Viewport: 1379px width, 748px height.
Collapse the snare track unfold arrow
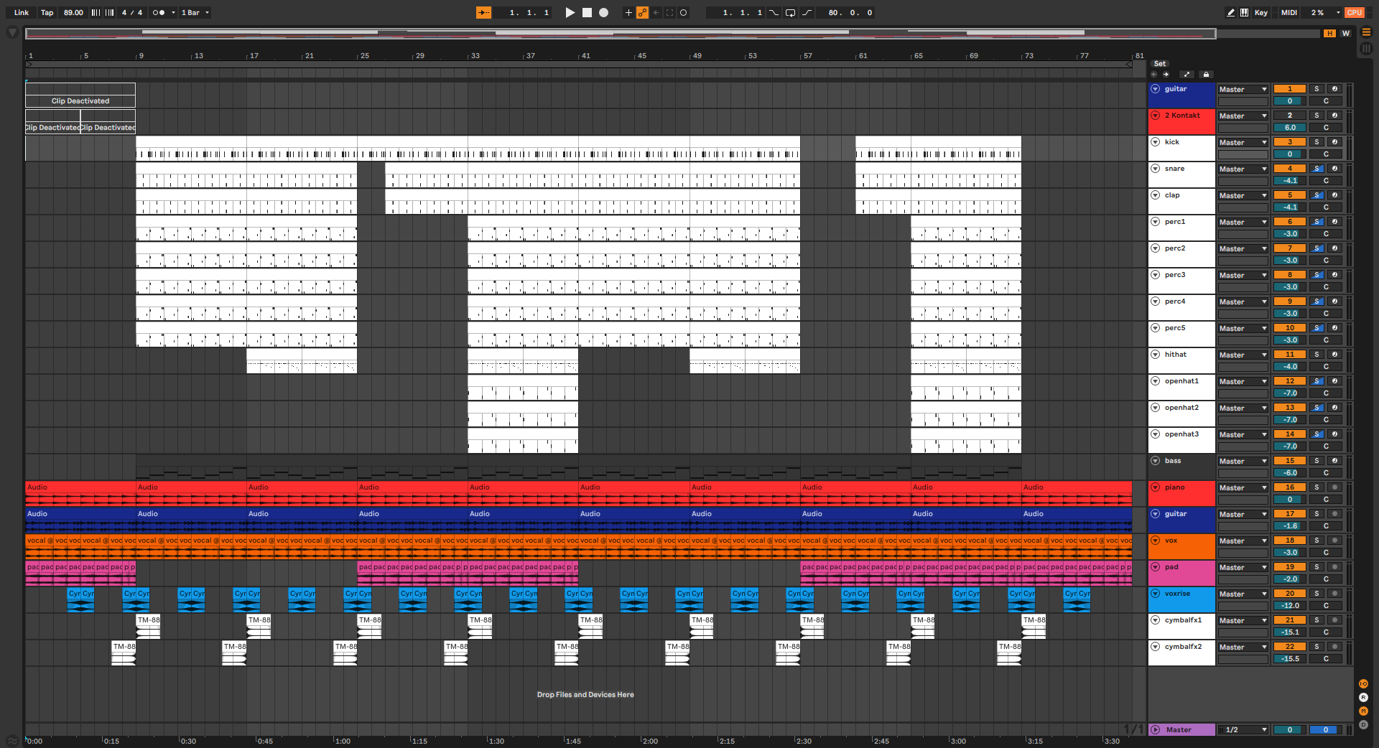coord(1155,169)
